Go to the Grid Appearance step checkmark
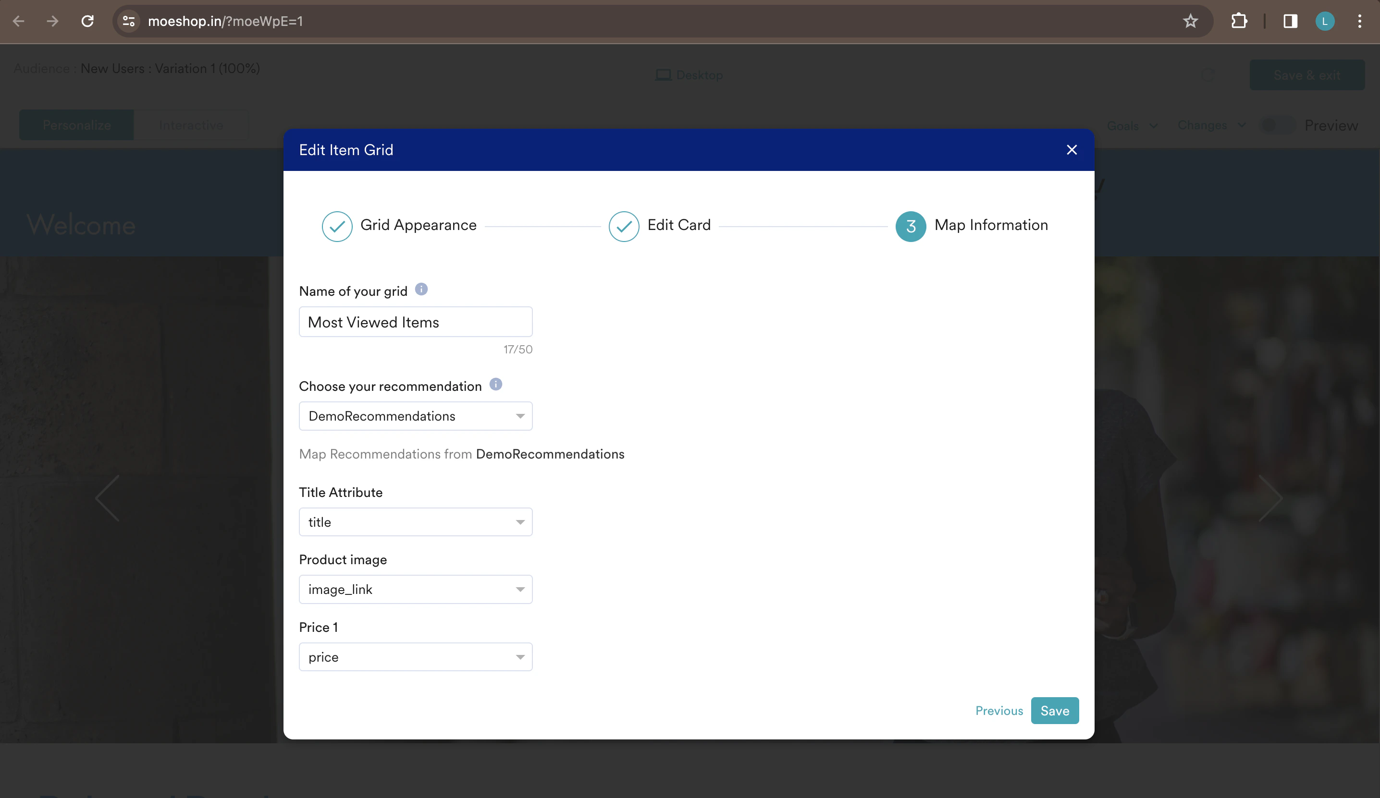This screenshot has height=798, width=1380. pyautogui.click(x=337, y=226)
